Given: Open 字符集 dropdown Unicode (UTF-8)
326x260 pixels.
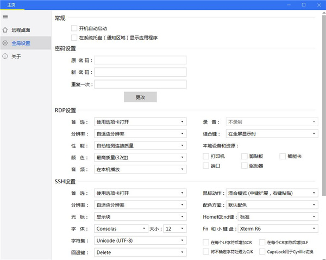Looking at the screenshot, I should click(140, 240).
